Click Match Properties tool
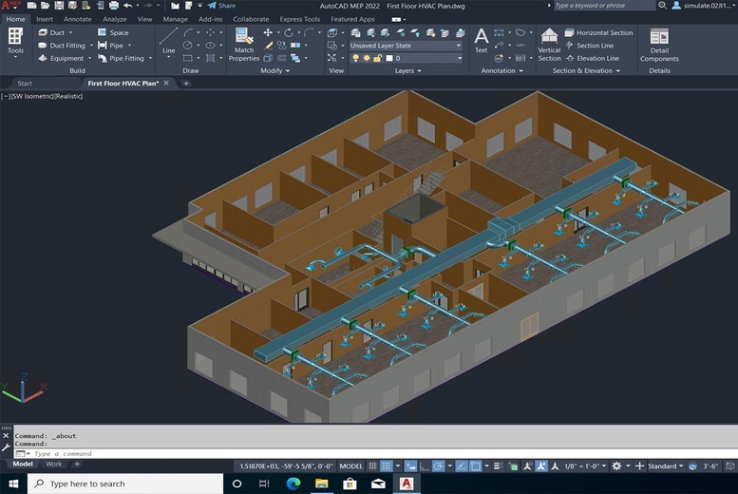Viewport: 738px width, 494px height. 244,45
